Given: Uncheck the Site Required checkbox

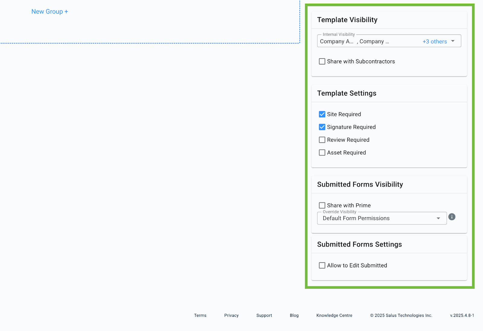Looking at the screenshot, I should pyautogui.click(x=322, y=114).
